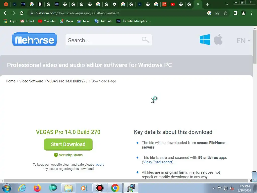Click the report link
The image size is (257, 193).
(99, 164)
